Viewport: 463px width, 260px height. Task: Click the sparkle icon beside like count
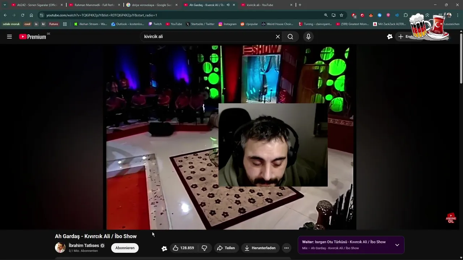click(164, 248)
